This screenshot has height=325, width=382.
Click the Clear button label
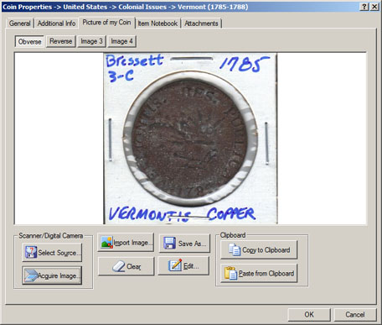[x=133, y=266]
